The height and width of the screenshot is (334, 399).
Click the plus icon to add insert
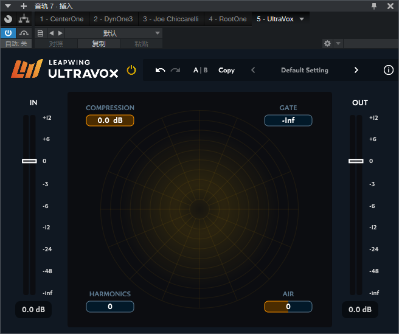click(x=23, y=6)
